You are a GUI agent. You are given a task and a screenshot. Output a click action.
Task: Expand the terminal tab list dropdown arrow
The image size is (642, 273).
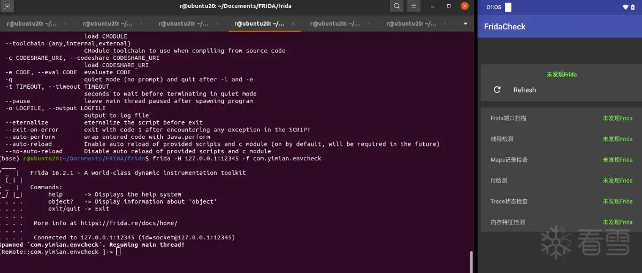tap(465, 24)
